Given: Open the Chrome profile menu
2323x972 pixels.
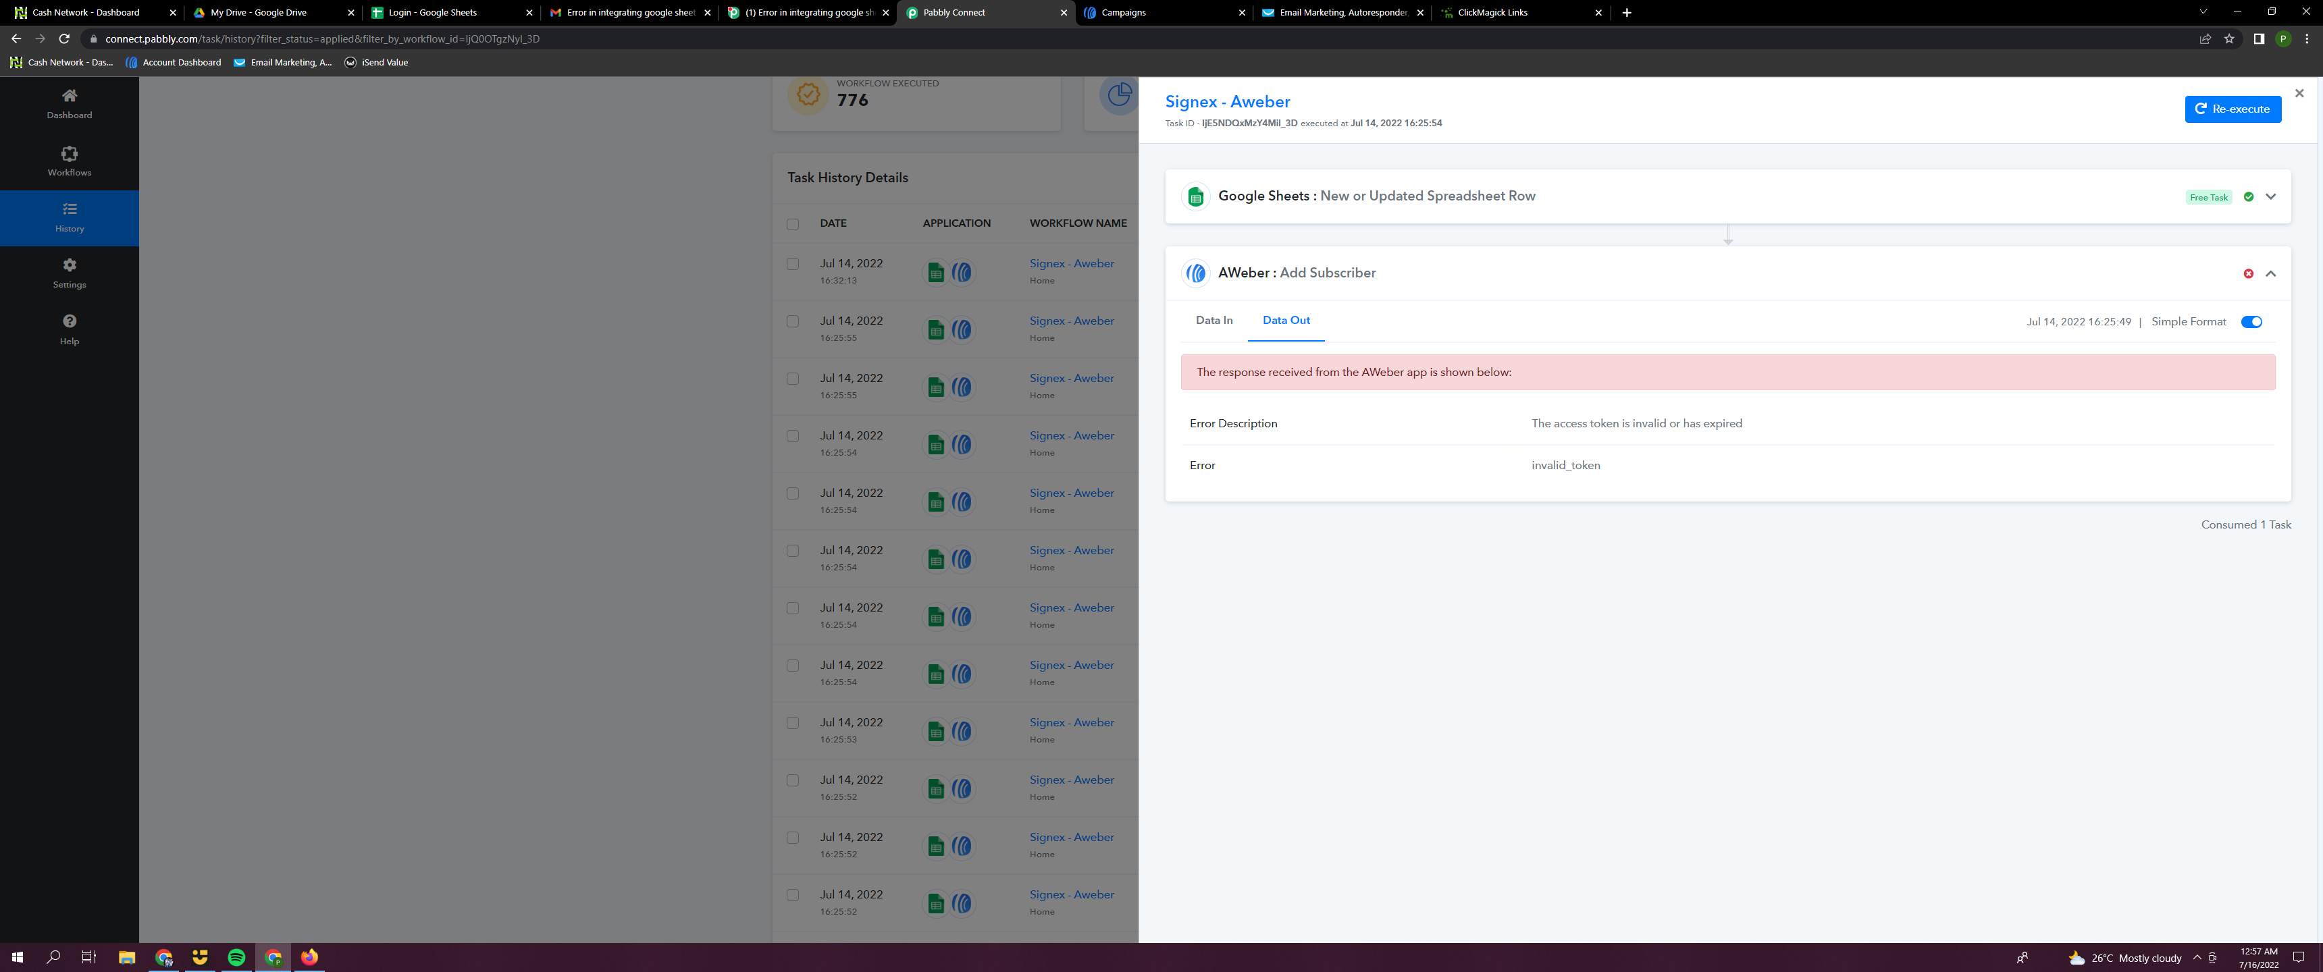Looking at the screenshot, I should 2282,38.
